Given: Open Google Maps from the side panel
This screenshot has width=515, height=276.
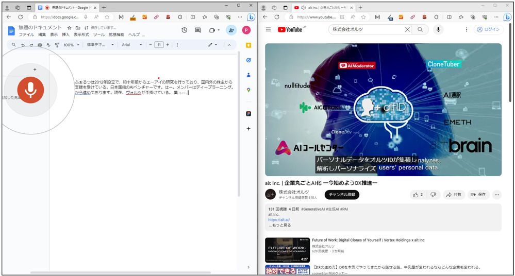Looking at the screenshot, I should tap(248, 90).
